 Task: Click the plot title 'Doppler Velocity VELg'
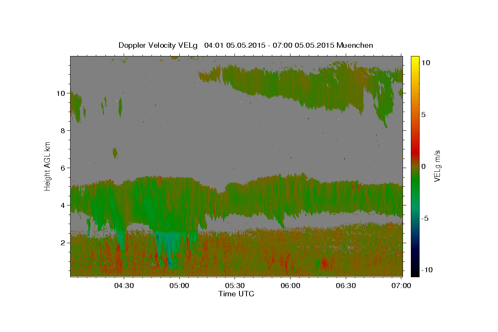(159, 45)
